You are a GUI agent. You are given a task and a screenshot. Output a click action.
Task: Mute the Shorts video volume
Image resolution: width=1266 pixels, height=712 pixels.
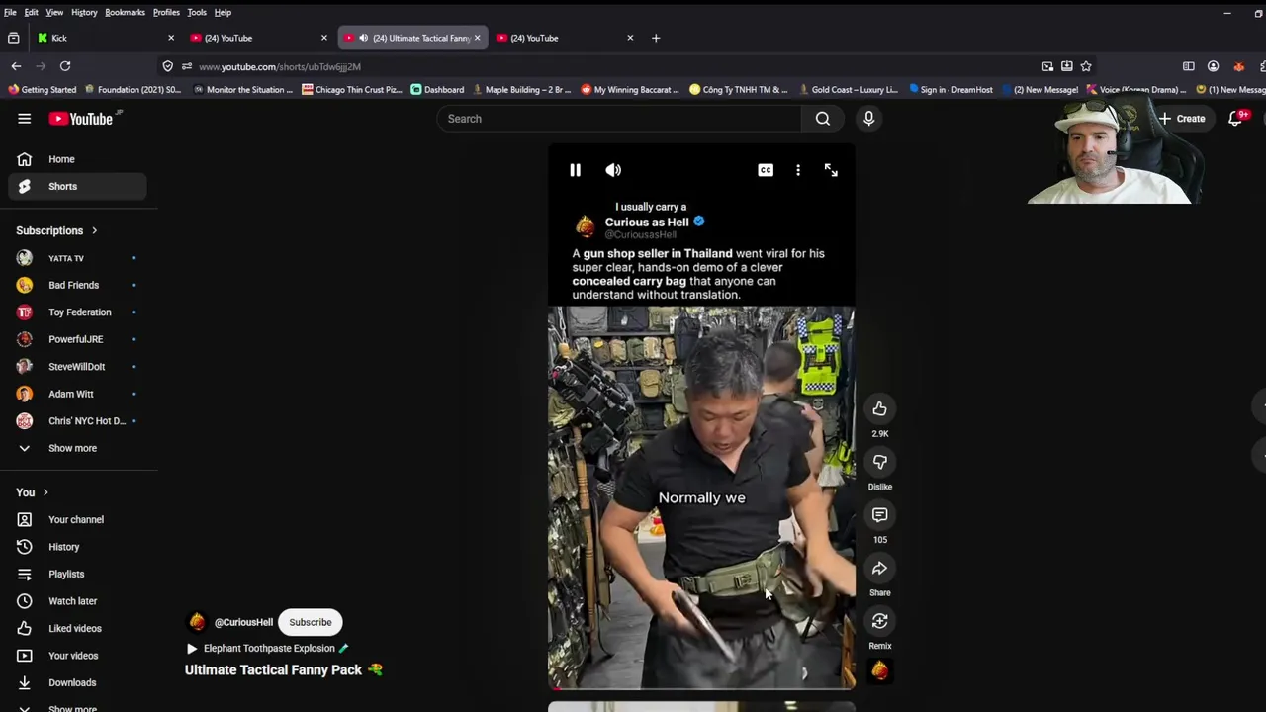(613, 170)
